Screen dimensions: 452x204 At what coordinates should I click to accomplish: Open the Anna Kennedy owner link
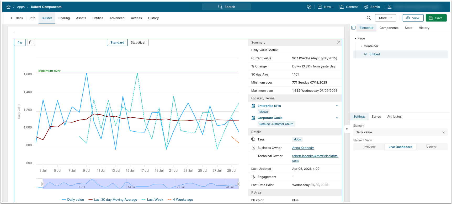tap(303, 148)
